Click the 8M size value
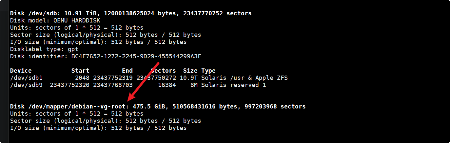 pos(194,85)
